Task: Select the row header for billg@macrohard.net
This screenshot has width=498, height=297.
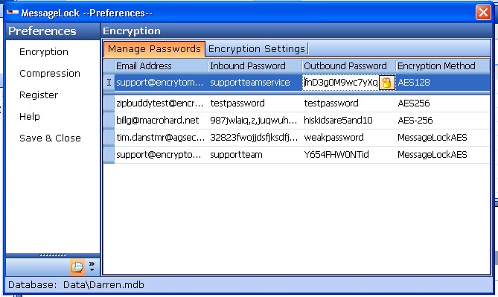Action: [x=109, y=121]
